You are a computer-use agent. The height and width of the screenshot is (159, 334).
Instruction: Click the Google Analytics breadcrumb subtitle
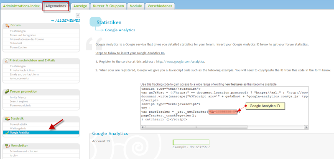pos(120,30)
